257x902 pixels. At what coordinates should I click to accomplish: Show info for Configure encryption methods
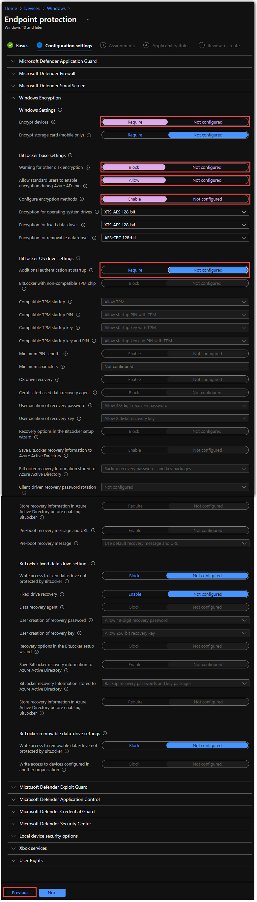[82, 199]
